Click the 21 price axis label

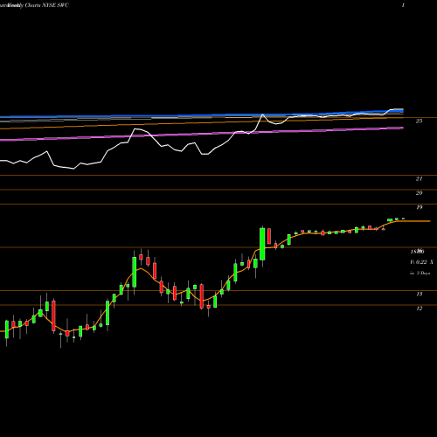tap(419, 179)
